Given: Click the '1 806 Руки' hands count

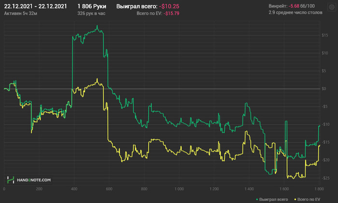Looking at the screenshot, I should pos(92,7).
